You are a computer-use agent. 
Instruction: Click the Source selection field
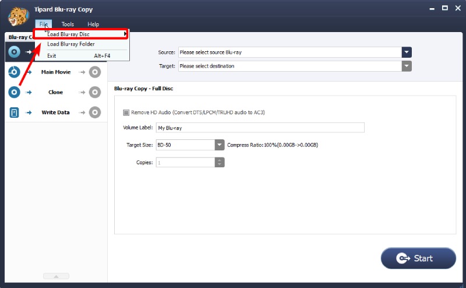pyautogui.click(x=290, y=52)
